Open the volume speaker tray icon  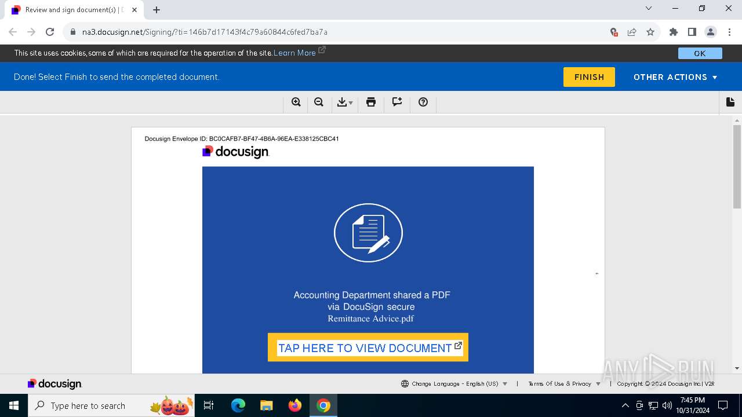click(667, 405)
